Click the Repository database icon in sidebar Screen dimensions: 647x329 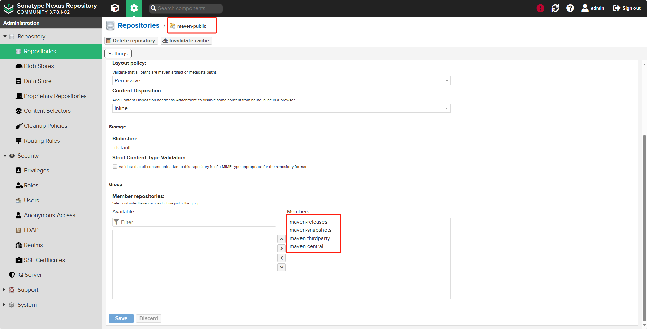(x=12, y=36)
